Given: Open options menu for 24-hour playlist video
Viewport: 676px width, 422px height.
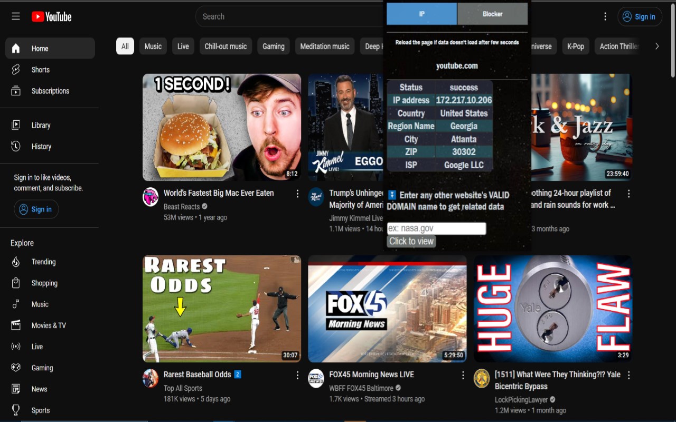Looking at the screenshot, I should pos(628,194).
